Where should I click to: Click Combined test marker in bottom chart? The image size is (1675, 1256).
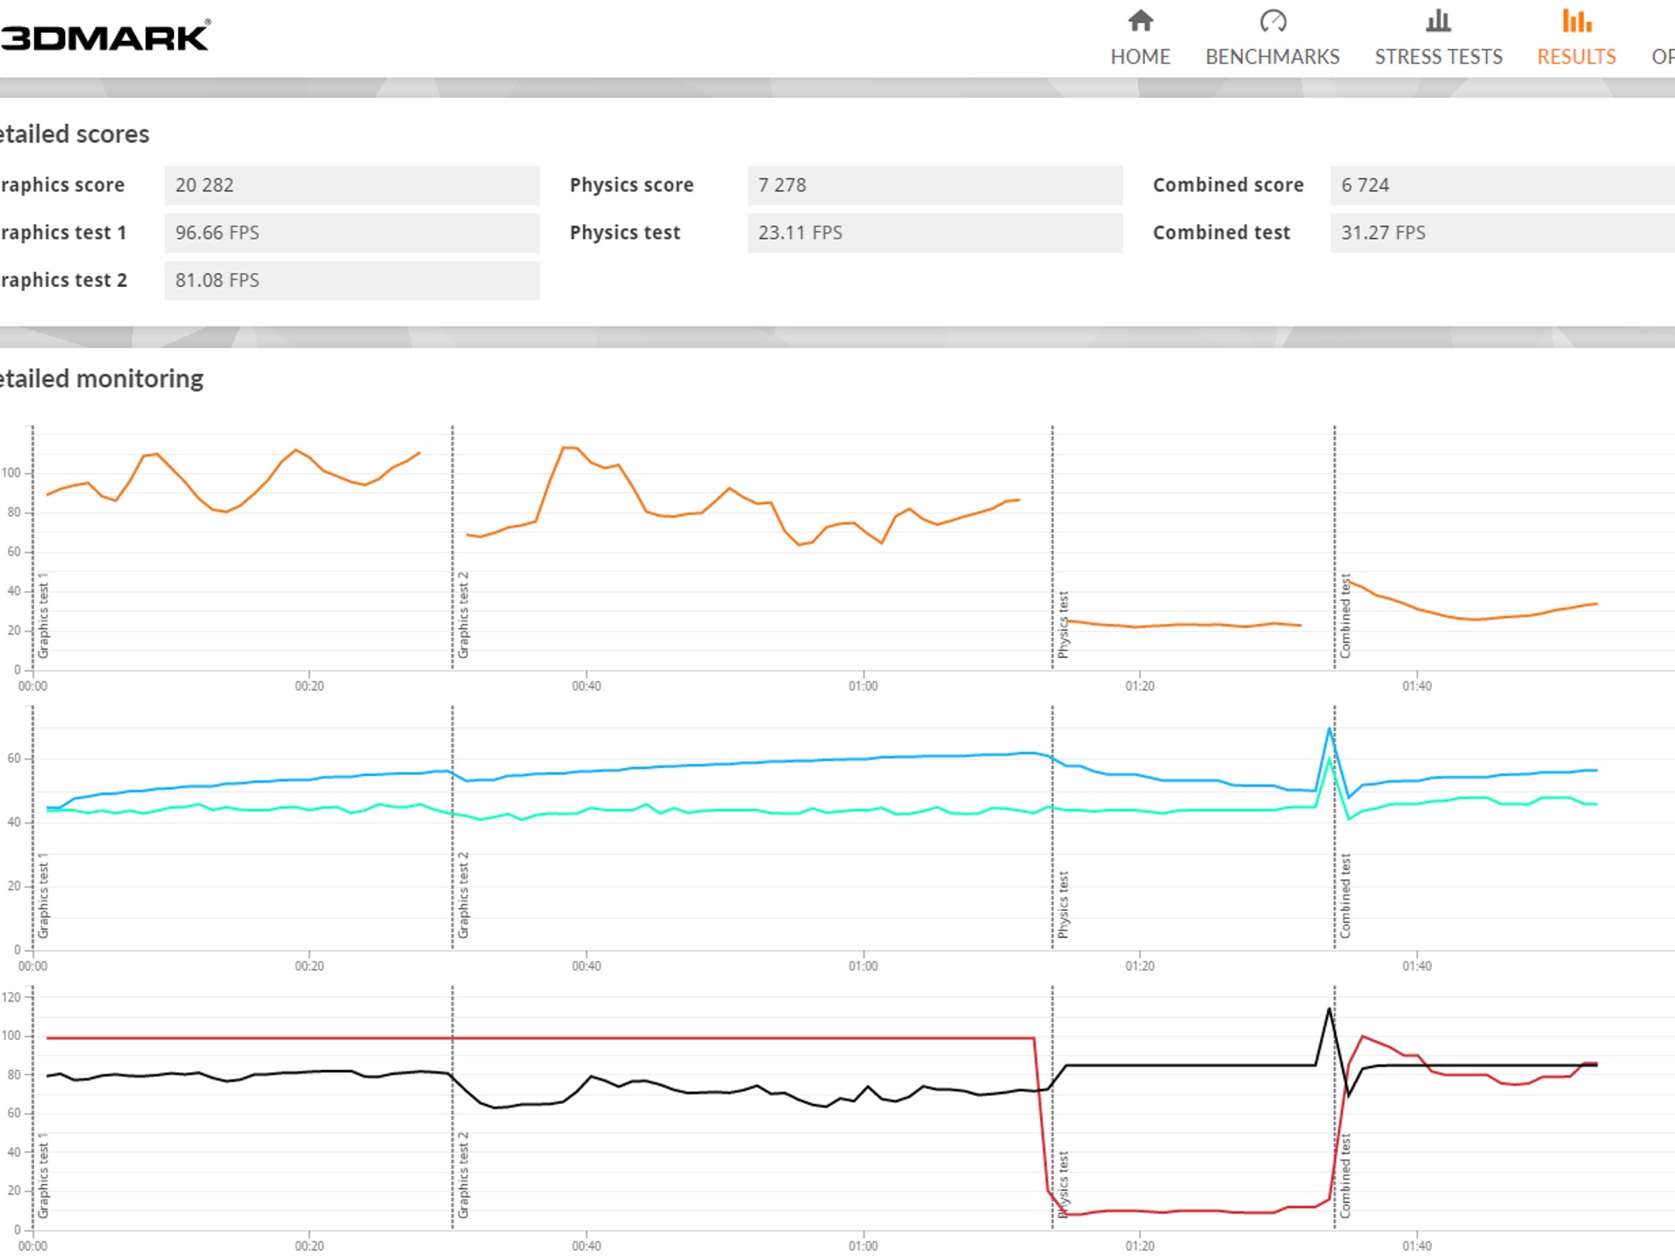[1345, 1176]
